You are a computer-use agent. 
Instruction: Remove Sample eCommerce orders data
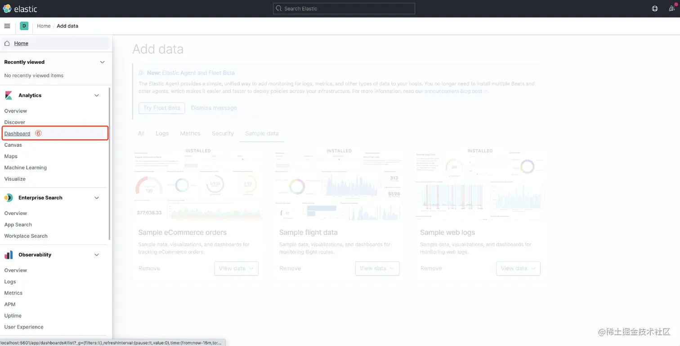[x=149, y=268]
